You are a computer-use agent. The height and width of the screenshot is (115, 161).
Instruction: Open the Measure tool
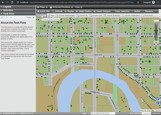148,11
